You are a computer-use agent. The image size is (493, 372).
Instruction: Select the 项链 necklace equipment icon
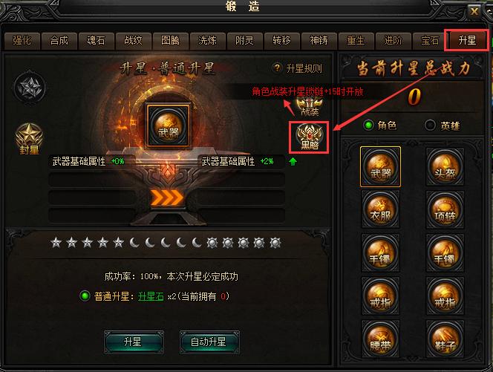point(445,209)
